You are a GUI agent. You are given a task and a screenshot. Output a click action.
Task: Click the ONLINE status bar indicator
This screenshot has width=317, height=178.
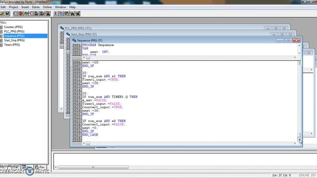pyautogui.click(x=304, y=175)
